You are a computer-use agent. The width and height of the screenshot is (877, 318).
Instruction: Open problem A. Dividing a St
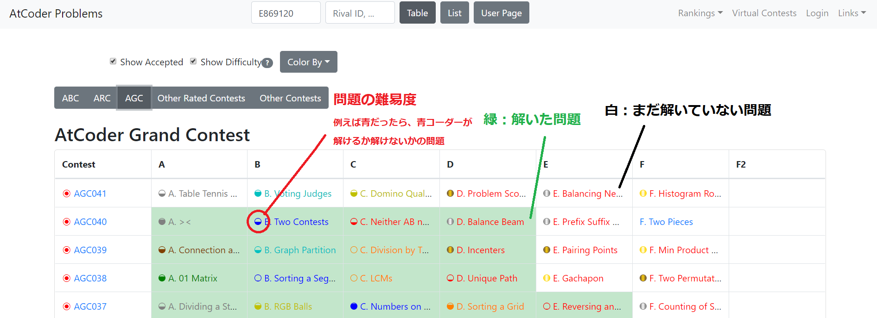[x=203, y=306]
